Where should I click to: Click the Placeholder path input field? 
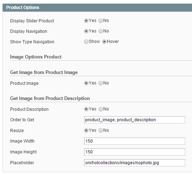pos(135,163)
